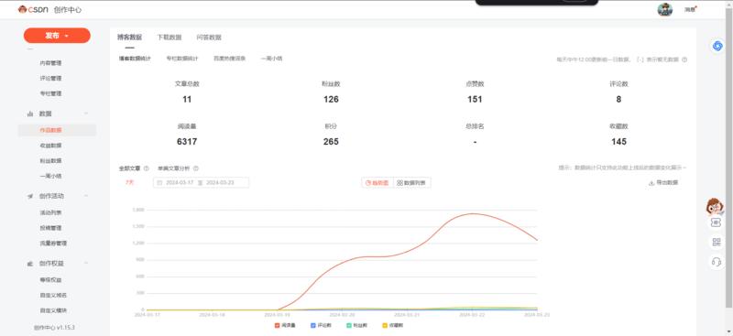Select the 一周小结 sub-tab at top
The height and width of the screenshot is (336, 733).
coord(271,59)
